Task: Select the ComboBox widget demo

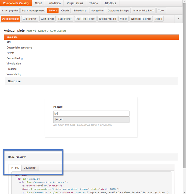Action: (48, 19)
